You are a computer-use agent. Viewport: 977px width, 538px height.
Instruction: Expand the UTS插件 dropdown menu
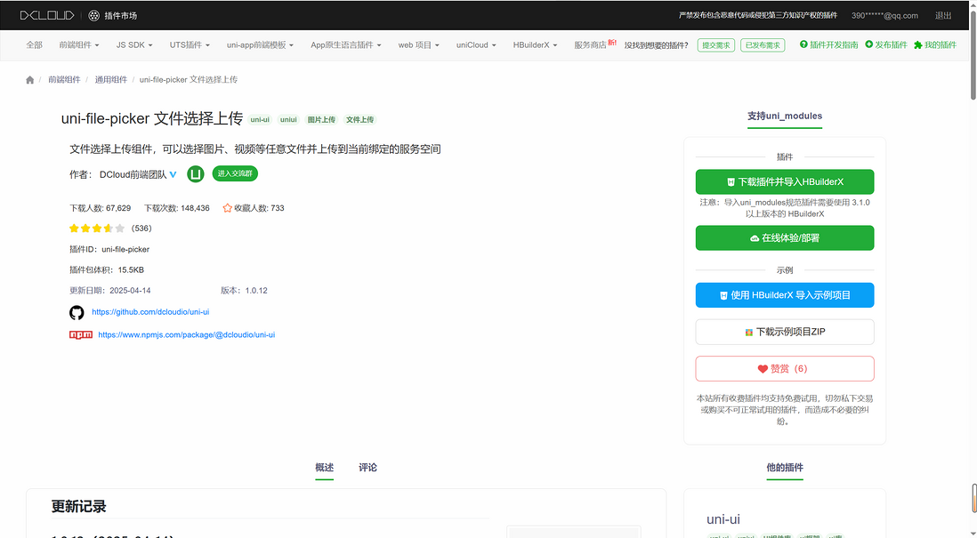coord(190,44)
